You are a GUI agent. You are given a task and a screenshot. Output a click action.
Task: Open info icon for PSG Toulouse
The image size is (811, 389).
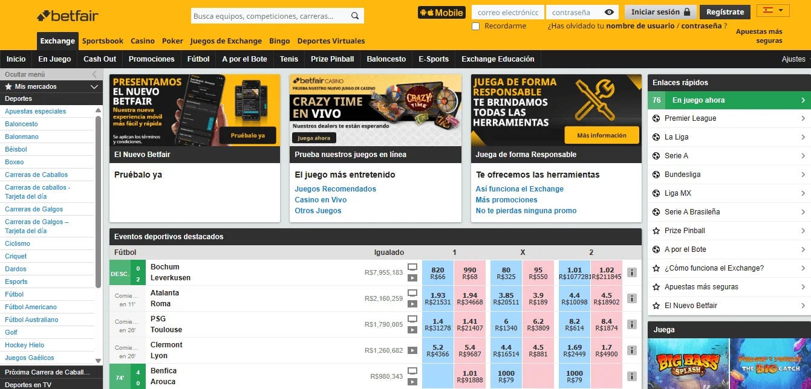[631, 324]
